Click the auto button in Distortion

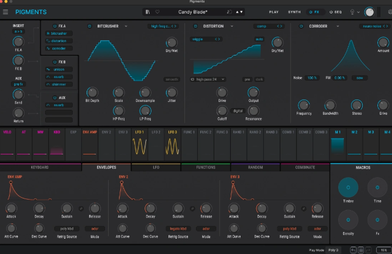[x=258, y=38]
